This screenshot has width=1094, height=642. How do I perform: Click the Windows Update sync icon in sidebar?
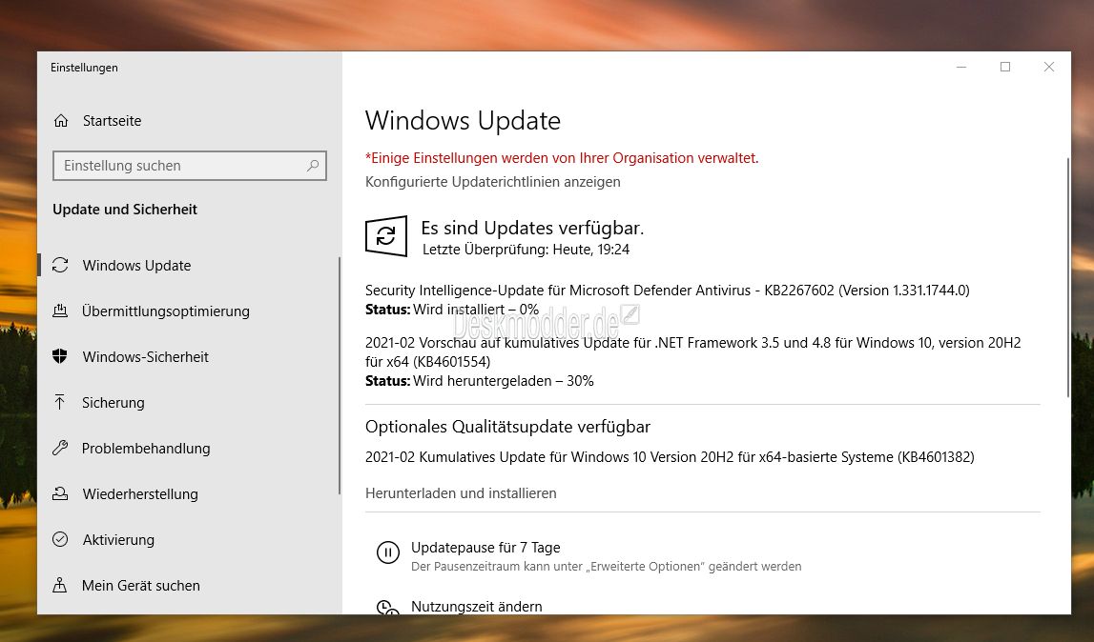point(60,265)
